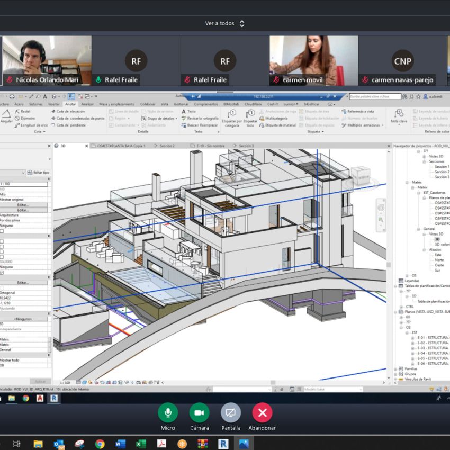Click the Texto annotation tool
This screenshot has height=450, width=450.
point(191,111)
